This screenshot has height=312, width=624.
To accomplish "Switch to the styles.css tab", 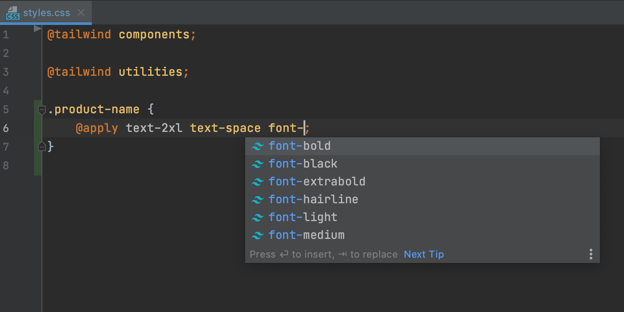I will coord(46,12).
